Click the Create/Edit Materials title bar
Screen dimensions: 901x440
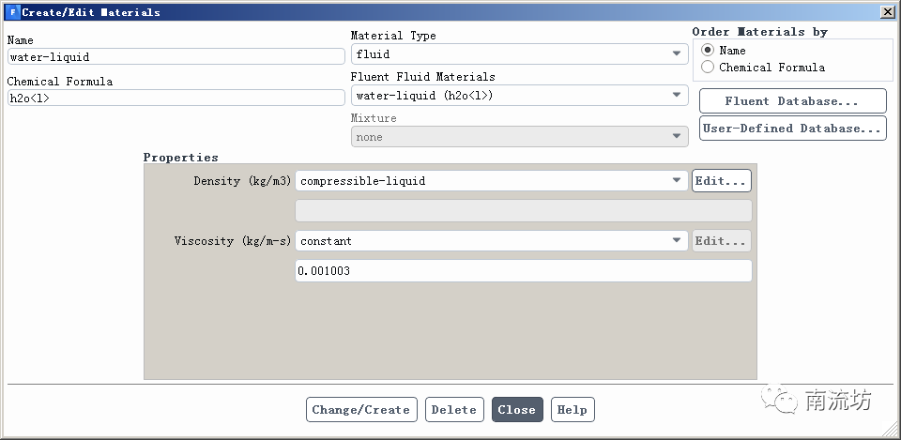(375, 12)
